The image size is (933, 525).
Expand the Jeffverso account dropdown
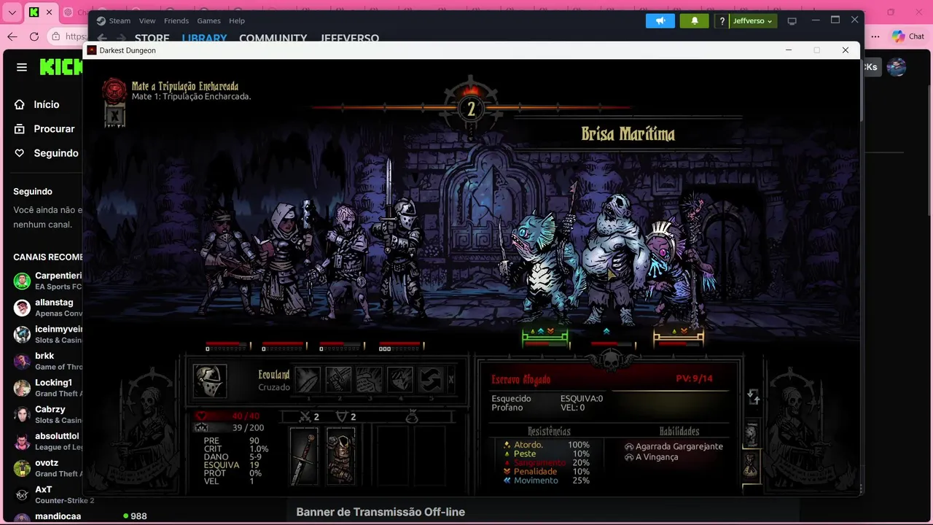click(x=752, y=20)
